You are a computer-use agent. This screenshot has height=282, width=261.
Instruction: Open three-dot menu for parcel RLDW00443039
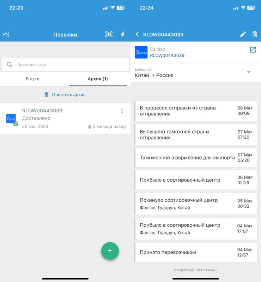(x=122, y=111)
